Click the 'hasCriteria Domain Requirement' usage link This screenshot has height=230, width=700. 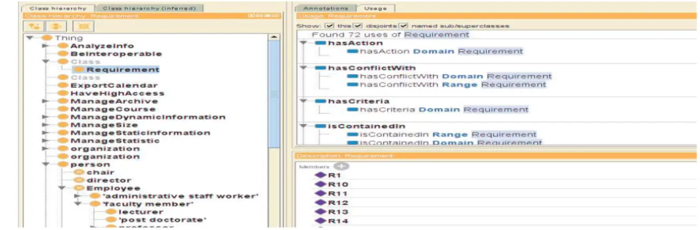coord(444,109)
